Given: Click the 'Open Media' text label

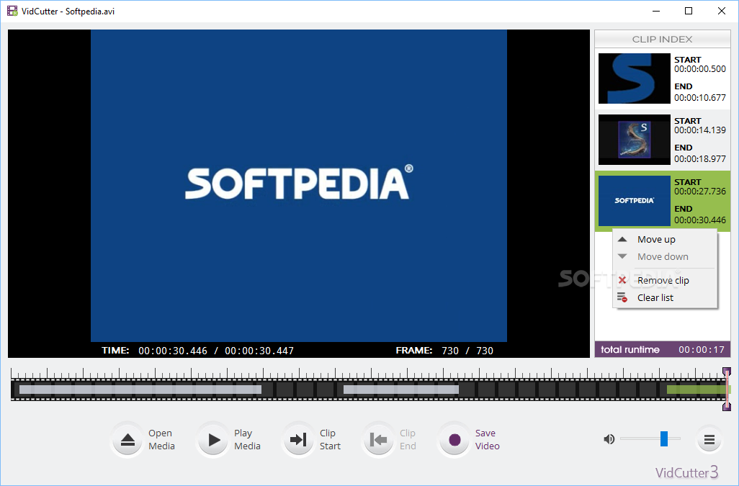Looking at the screenshot, I should point(161,439).
